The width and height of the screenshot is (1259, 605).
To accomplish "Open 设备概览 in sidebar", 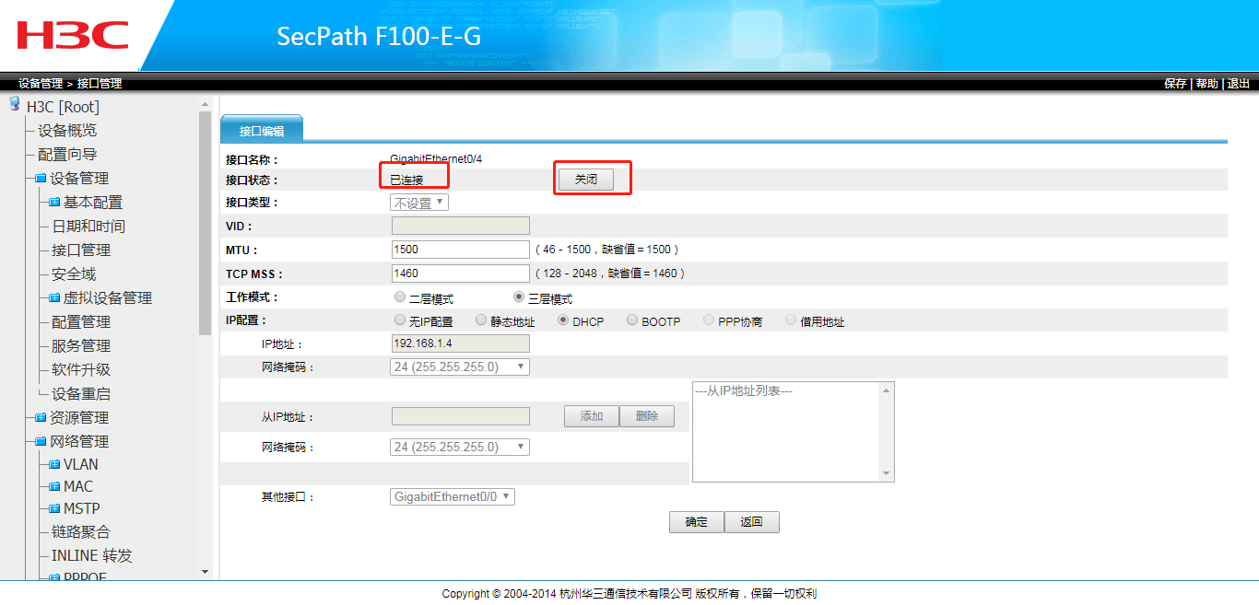I will (x=67, y=131).
